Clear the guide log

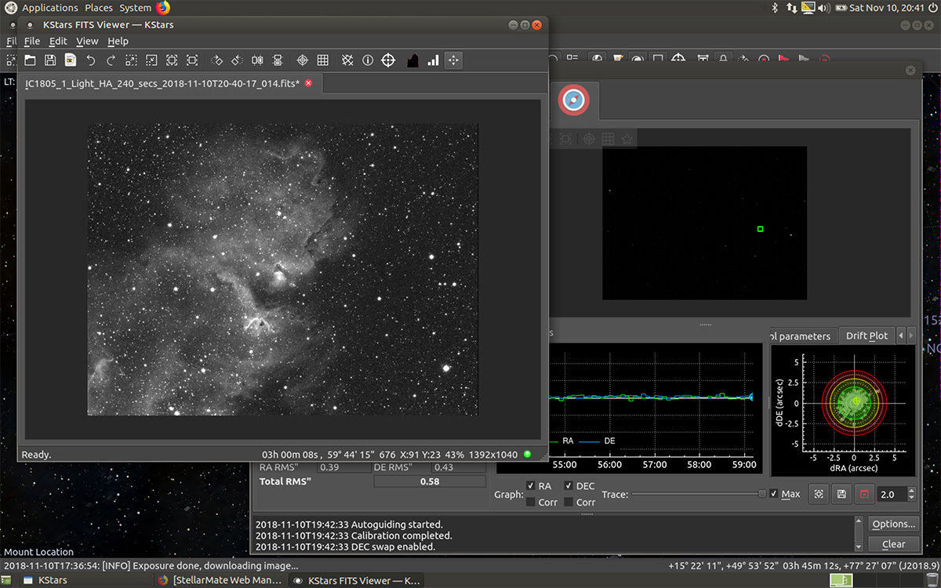pyautogui.click(x=893, y=543)
